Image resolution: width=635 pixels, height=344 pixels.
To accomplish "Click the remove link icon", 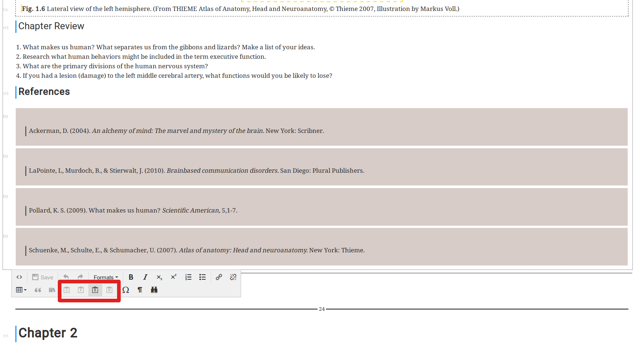I will point(233,277).
